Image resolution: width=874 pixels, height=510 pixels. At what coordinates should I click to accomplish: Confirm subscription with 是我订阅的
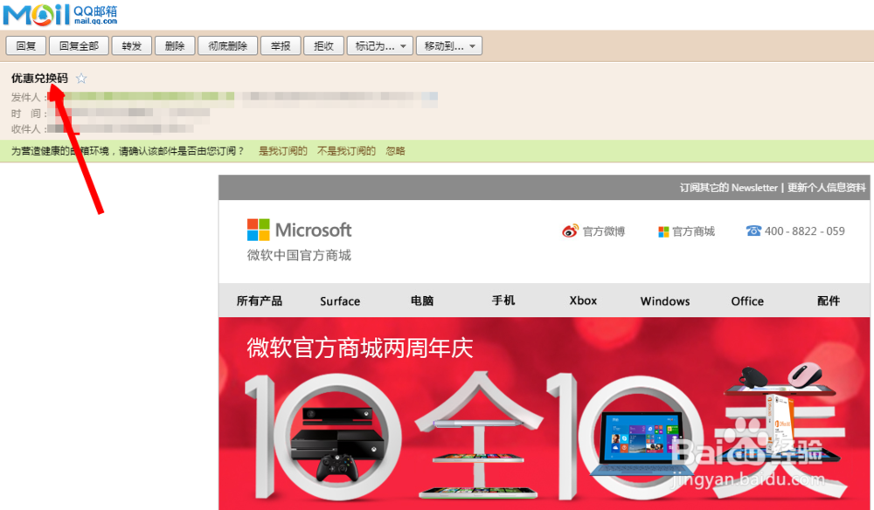pos(282,151)
